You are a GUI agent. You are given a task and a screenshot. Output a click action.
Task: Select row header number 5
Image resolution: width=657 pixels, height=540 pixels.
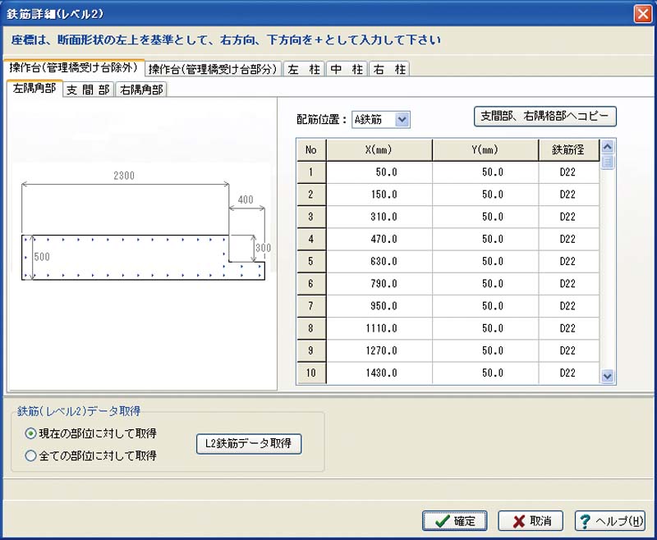(311, 262)
